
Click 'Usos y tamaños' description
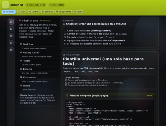pos(29,90)
